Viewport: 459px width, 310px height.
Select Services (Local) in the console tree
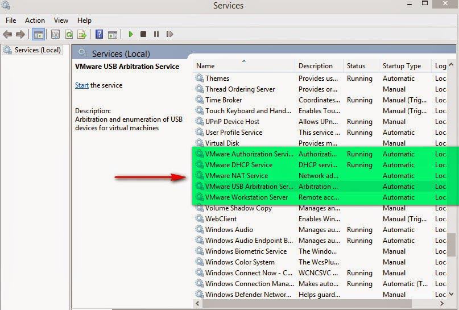(x=37, y=50)
